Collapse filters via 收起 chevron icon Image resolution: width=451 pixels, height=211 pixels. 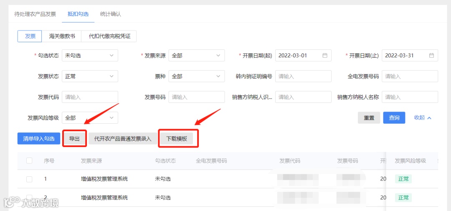[429, 118]
